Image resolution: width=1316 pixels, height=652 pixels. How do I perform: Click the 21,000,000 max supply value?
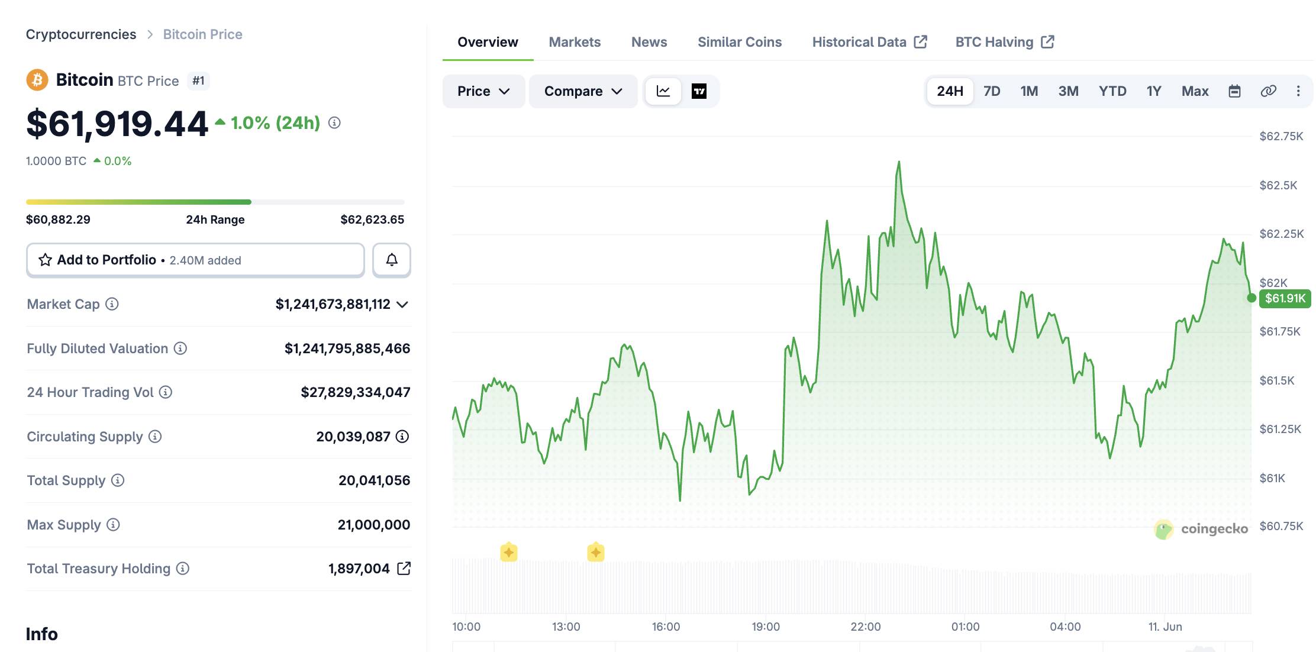pos(373,525)
